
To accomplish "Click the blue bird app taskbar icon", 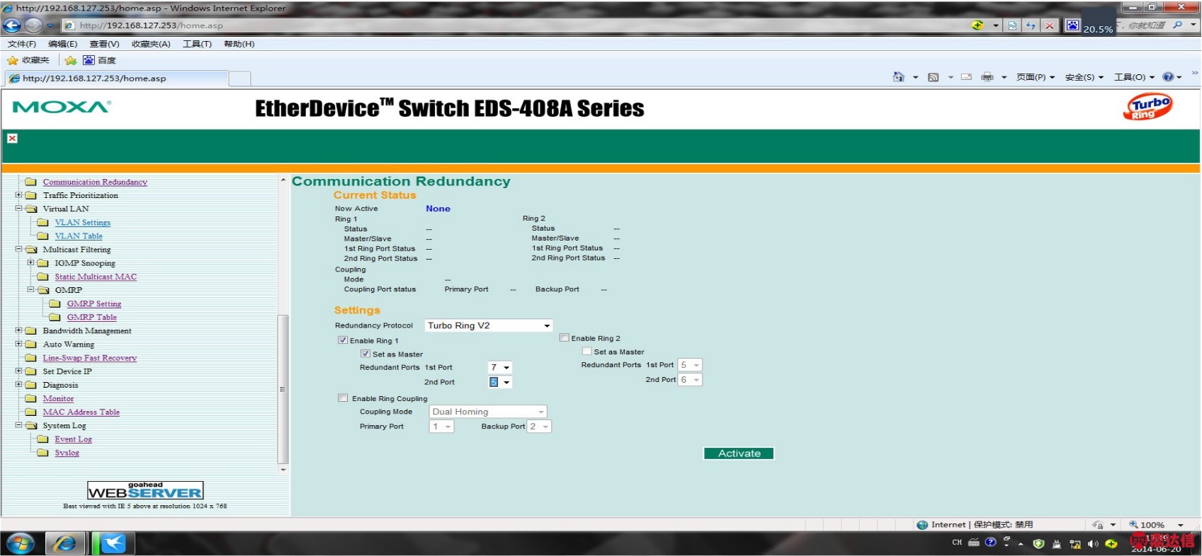I will tap(113, 543).
